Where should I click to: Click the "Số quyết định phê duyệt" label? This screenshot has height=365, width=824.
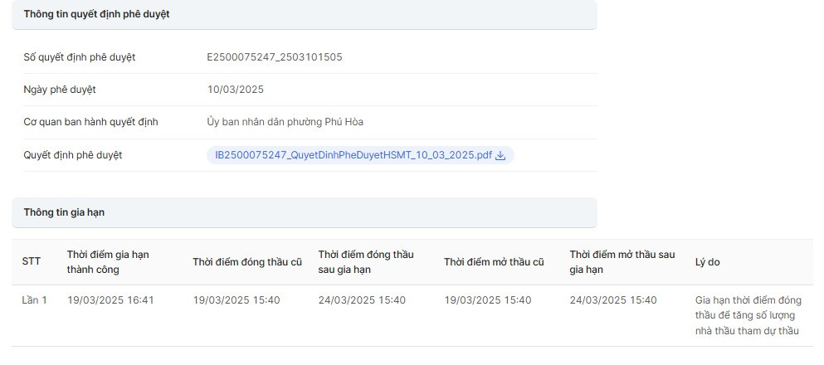coord(80,57)
